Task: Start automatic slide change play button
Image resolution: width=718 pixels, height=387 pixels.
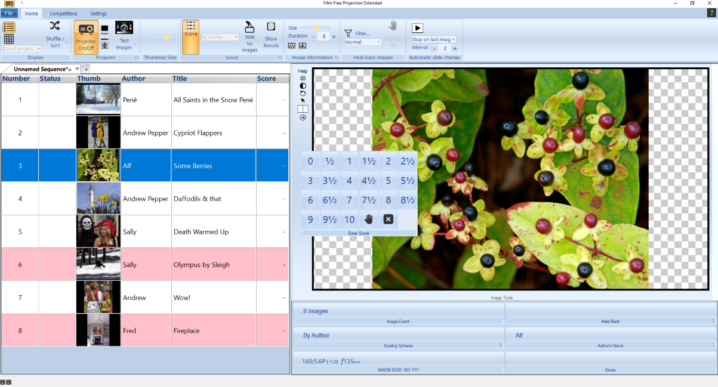Action: point(418,28)
